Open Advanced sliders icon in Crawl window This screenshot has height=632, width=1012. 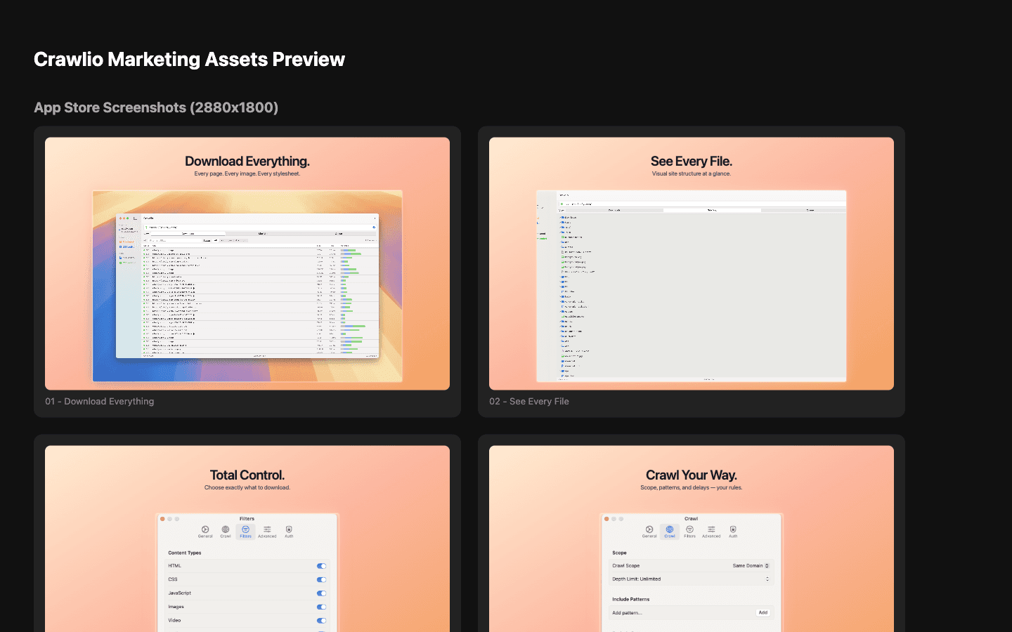coord(711,532)
